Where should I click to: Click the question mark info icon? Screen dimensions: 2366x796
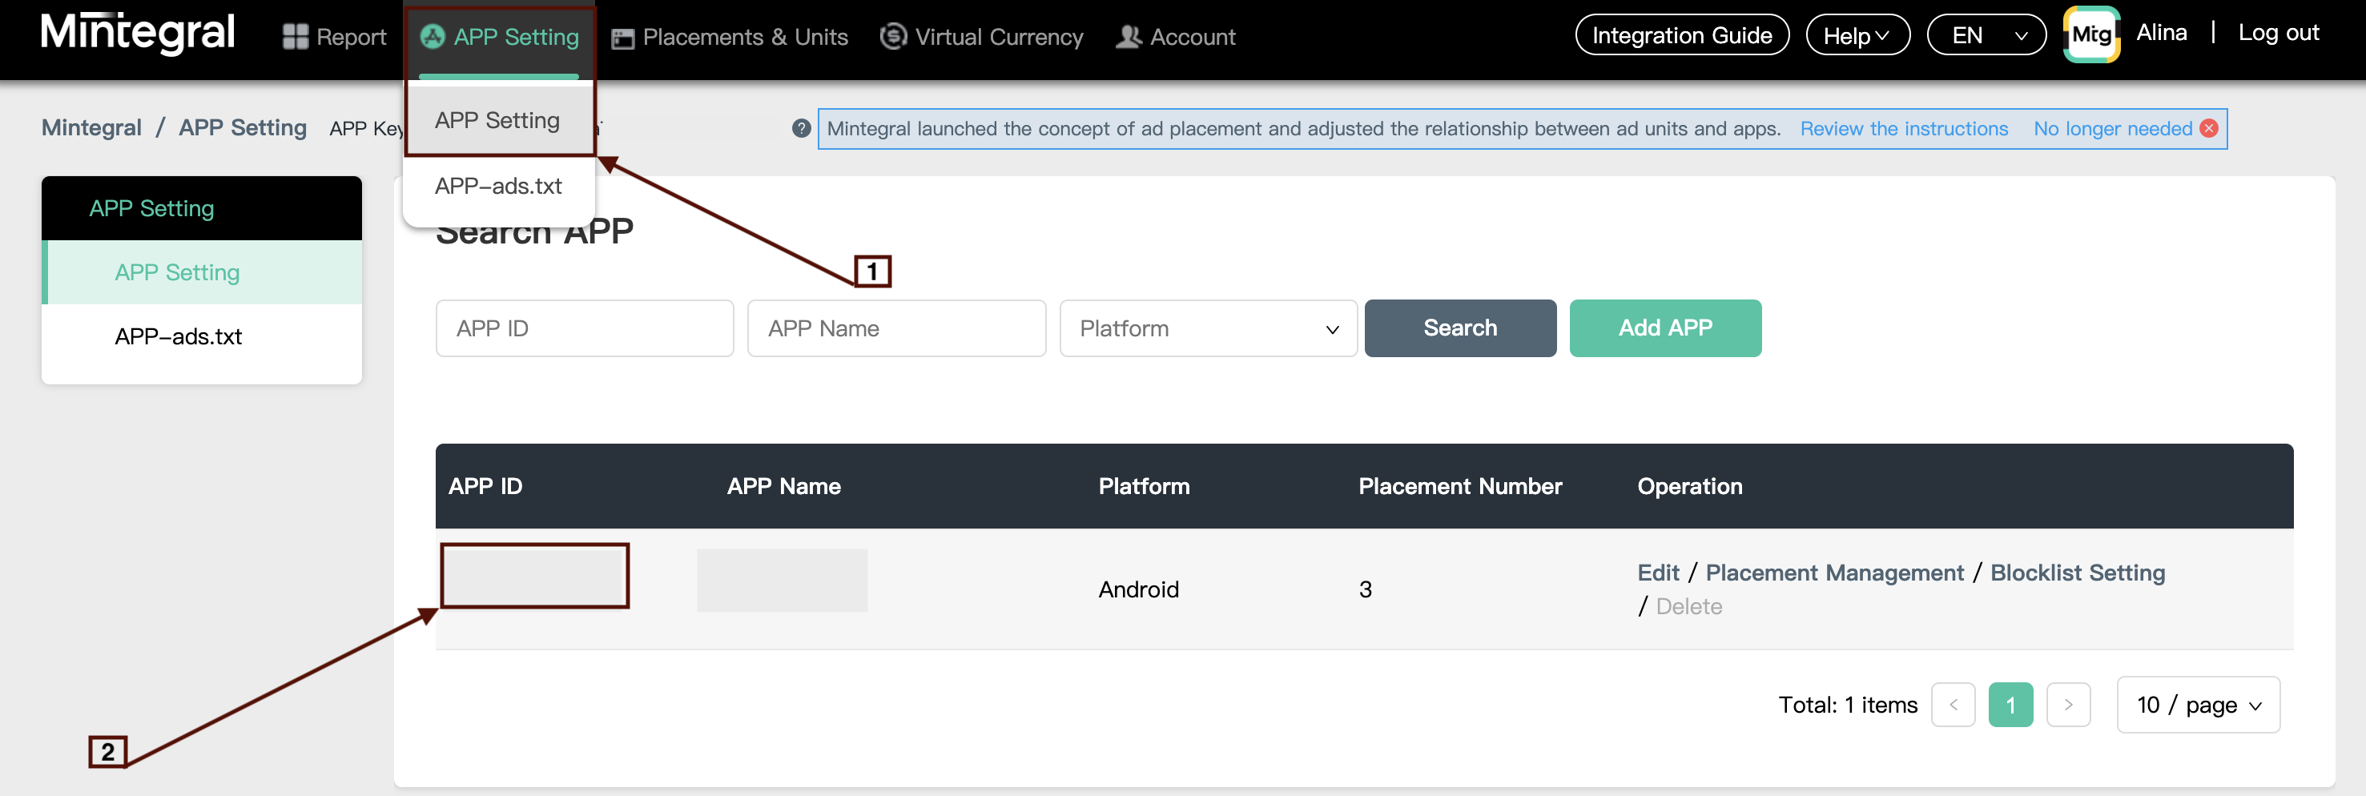point(801,129)
